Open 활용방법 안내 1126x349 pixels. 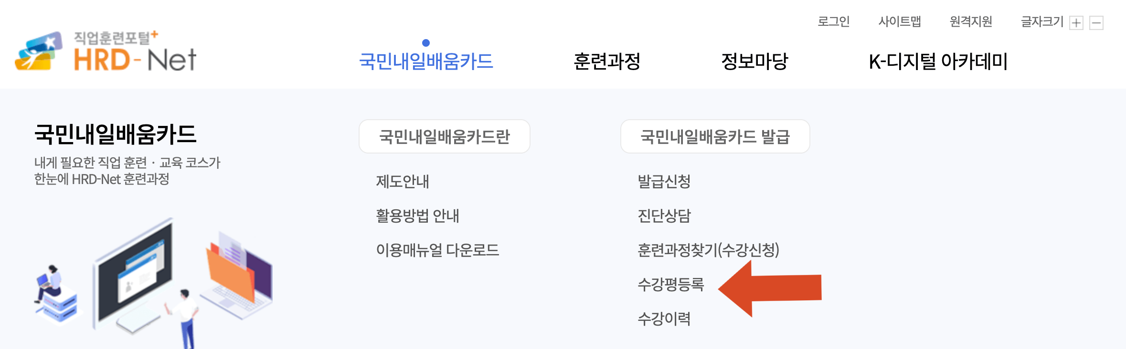coord(416,216)
